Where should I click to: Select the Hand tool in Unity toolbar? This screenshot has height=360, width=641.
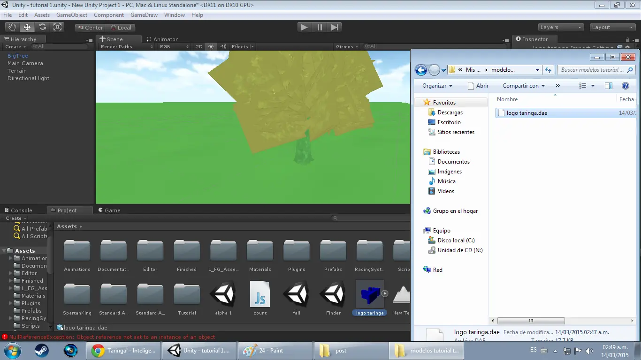point(12,27)
